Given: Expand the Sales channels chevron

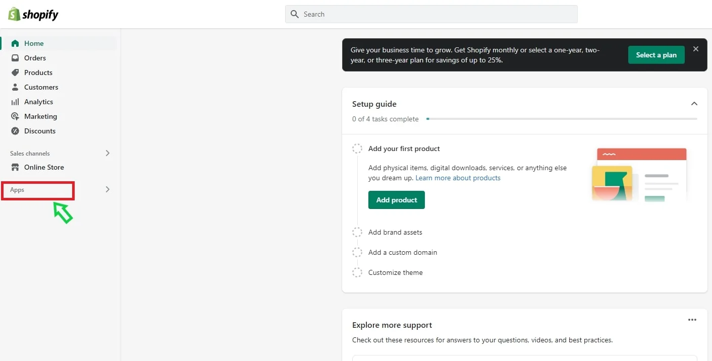Looking at the screenshot, I should click(x=107, y=153).
